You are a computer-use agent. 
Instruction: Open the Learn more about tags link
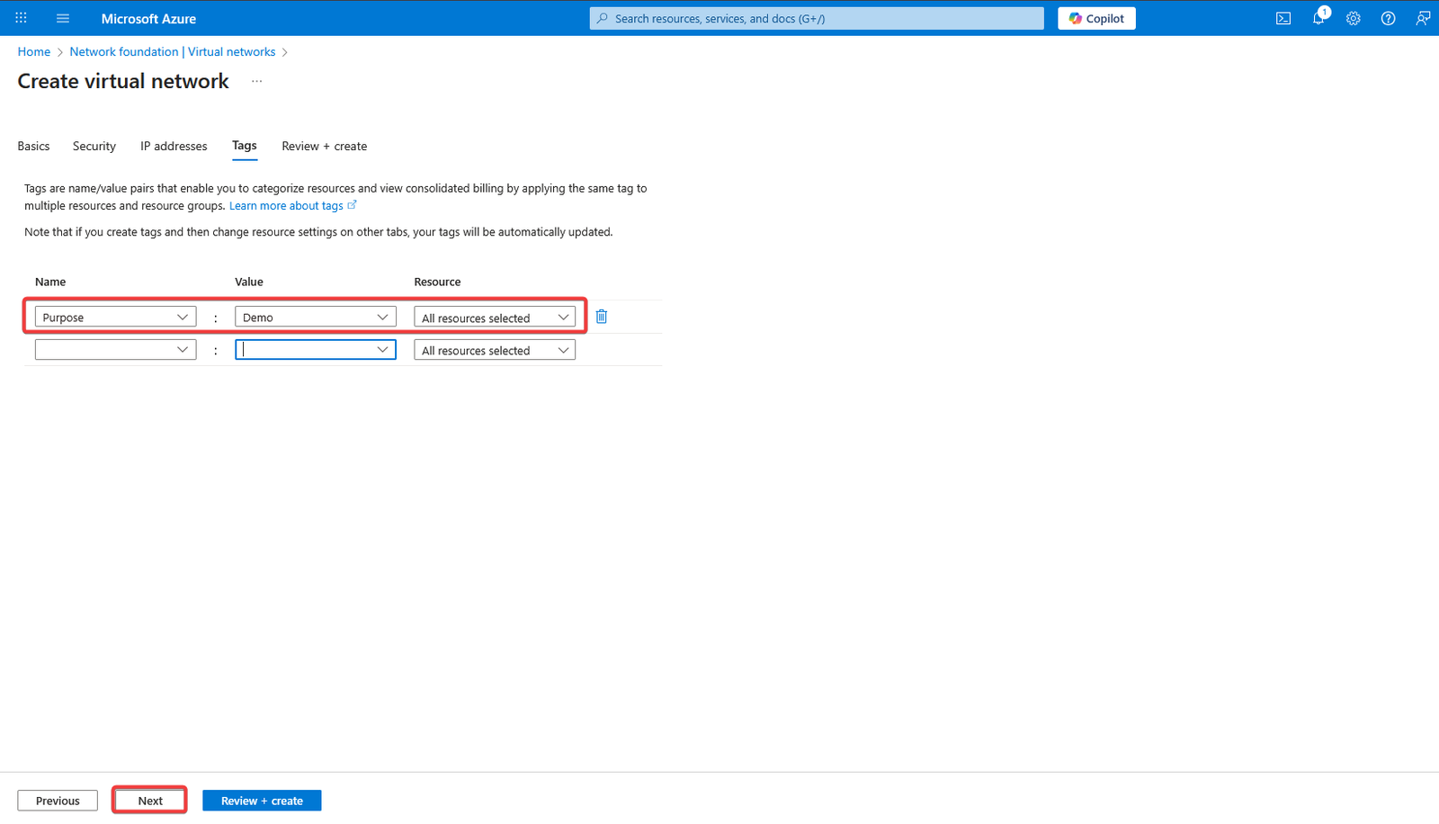coord(286,206)
